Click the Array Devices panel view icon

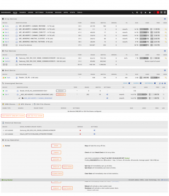pyautogui.click(x=165, y=19)
